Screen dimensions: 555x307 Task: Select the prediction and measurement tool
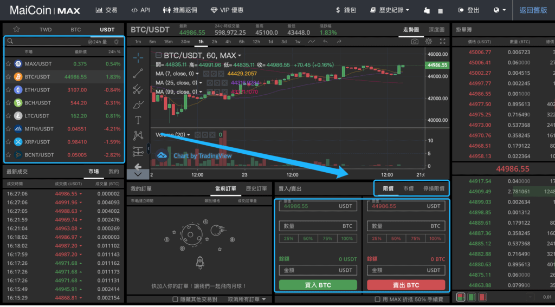pos(138,152)
